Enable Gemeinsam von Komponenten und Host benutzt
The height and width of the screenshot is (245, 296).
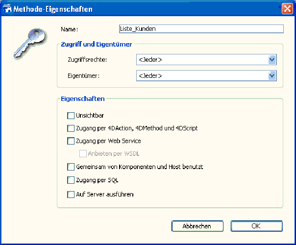pos(71,167)
